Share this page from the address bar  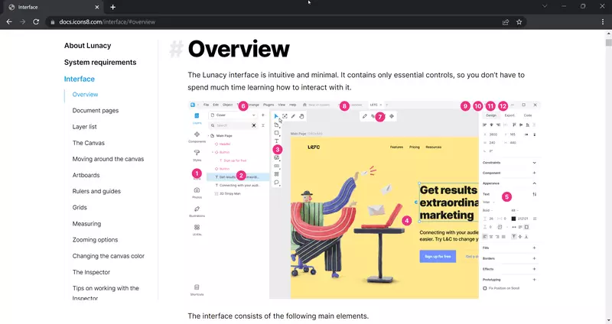(x=506, y=22)
